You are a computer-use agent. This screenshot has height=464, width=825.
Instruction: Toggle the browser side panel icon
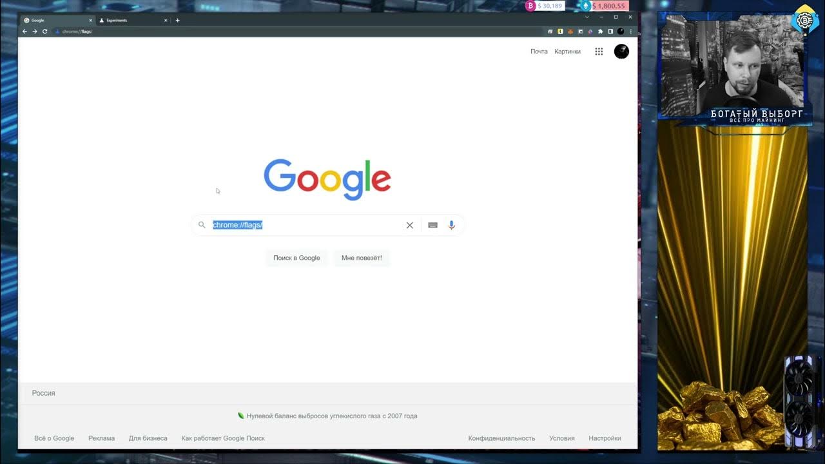pos(610,31)
